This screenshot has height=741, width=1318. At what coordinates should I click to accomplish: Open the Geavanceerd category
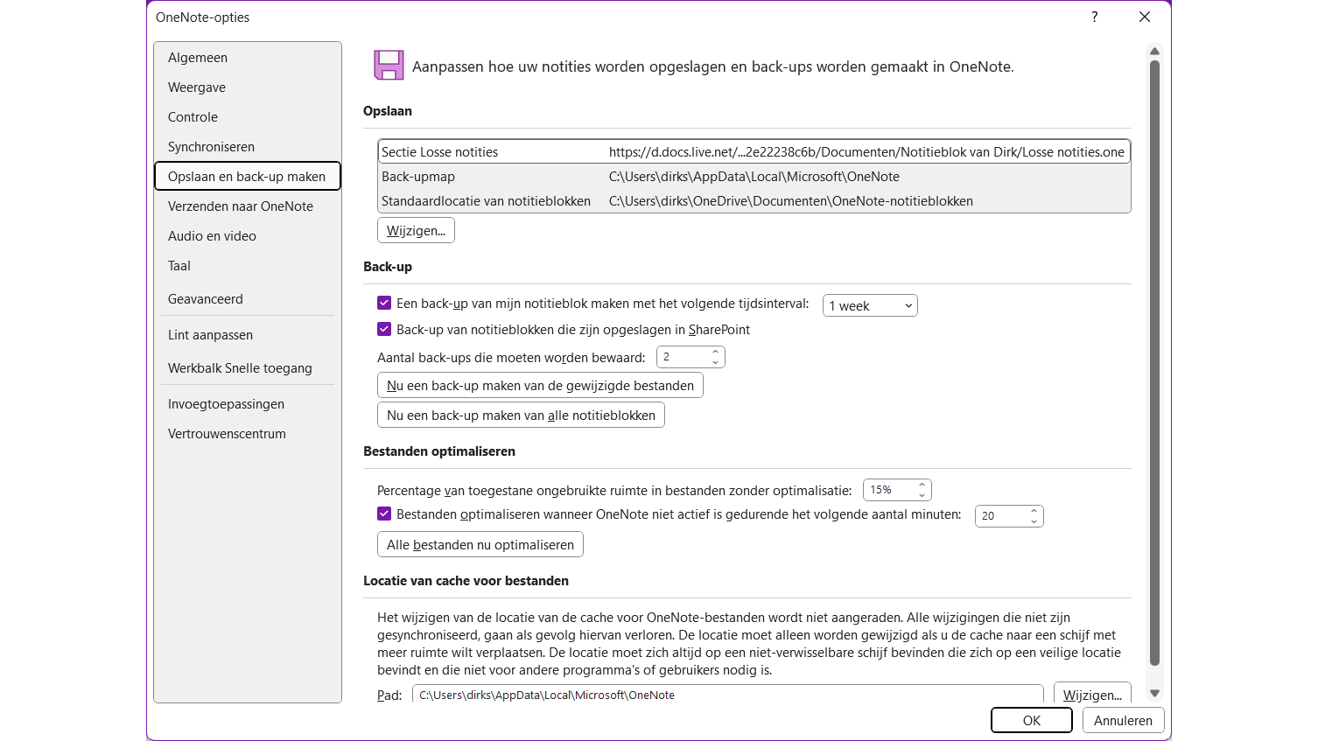tap(248, 299)
